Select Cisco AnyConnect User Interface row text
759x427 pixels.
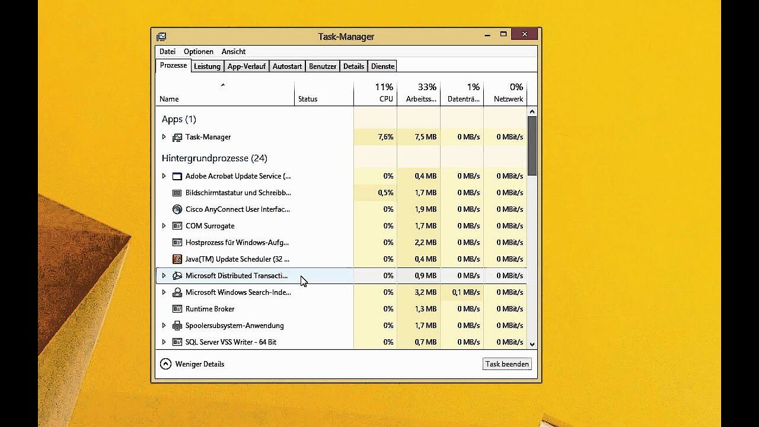tap(238, 209)
